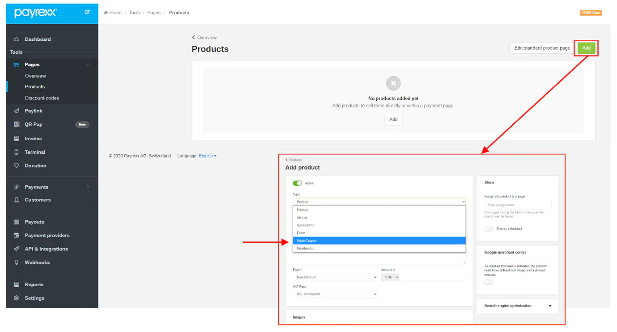Open the VAT Rate dropdown

pyautogui.click(x=335, y=294)
